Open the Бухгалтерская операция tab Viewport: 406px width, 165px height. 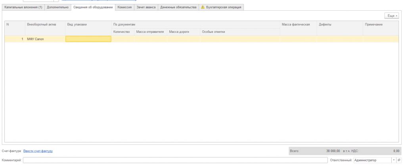pyautogui.click(x=221, y=7)
